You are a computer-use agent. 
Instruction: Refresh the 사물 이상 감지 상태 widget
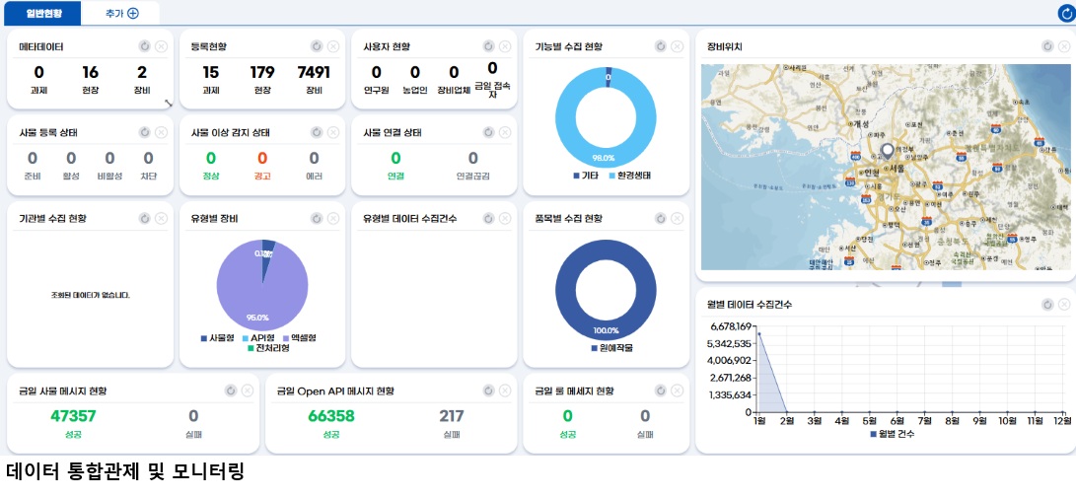(317, 132)
